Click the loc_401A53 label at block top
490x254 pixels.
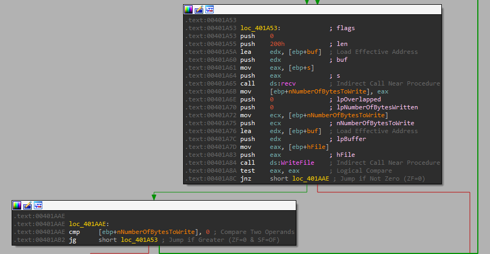point(260,28)
